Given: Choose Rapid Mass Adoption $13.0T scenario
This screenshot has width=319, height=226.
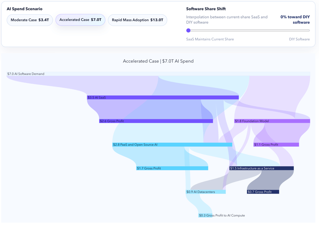Looking at the screenshot, I should 137,20.
